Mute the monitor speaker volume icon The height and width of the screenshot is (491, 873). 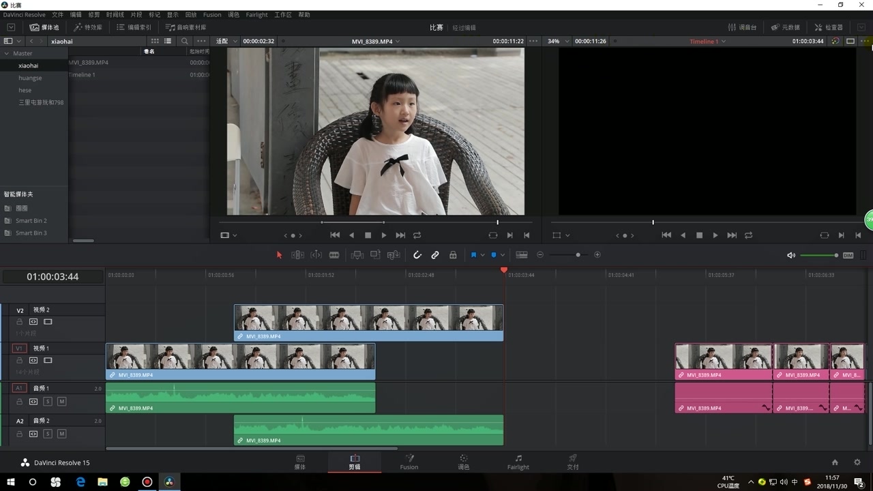tap(791, 255)
